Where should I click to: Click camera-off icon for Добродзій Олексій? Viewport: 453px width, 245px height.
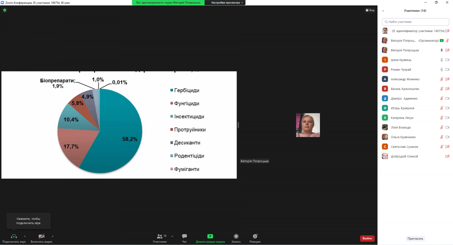[x=447, y=156]
